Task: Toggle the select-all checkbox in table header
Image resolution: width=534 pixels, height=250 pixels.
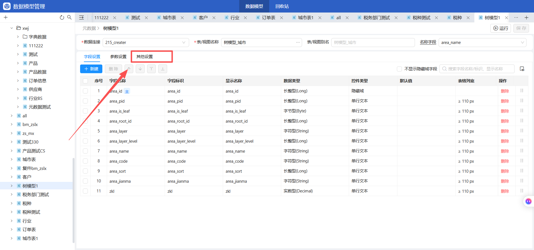Action: (85, 81)
